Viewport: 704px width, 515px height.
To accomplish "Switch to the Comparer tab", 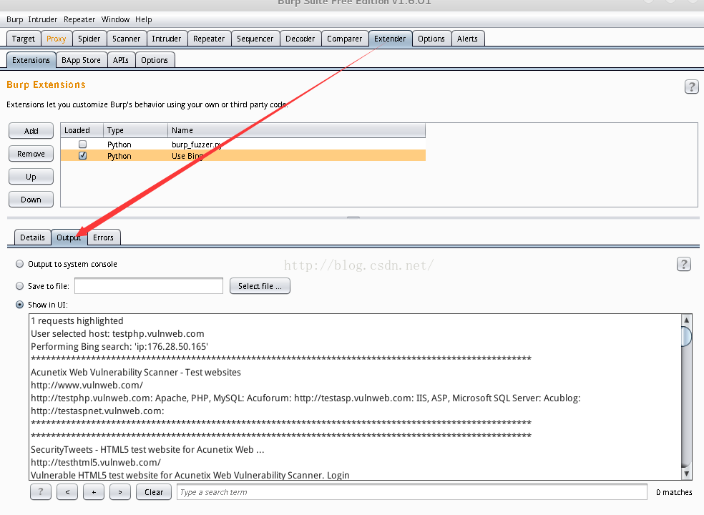I will pos(344,39).
